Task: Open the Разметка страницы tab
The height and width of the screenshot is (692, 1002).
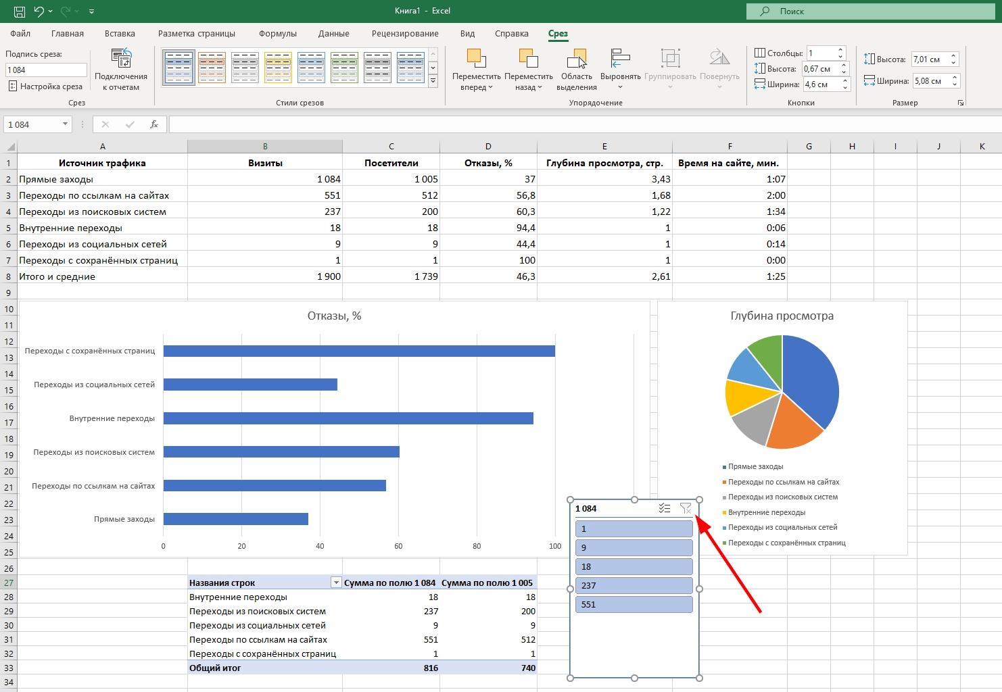Action: 197,33
